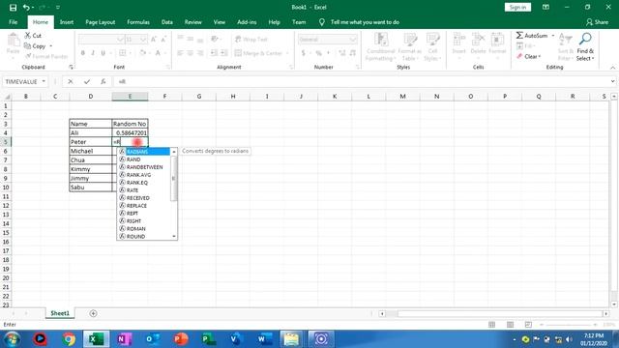Click the autocomplete list down arrow
Viewport: 619px width, 348px height.
174,236
